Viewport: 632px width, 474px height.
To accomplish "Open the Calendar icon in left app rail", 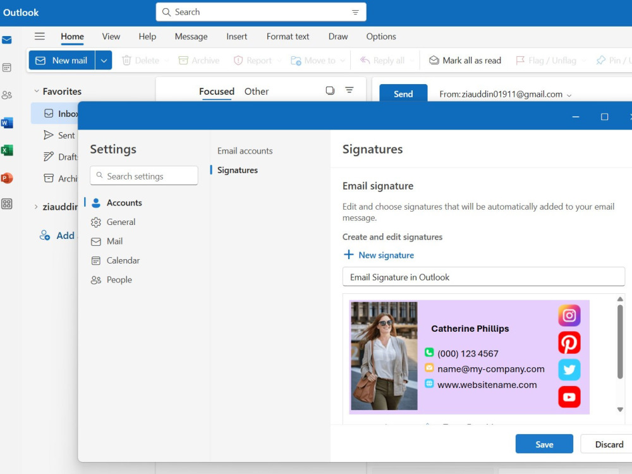I will click(x=7, y=68).
